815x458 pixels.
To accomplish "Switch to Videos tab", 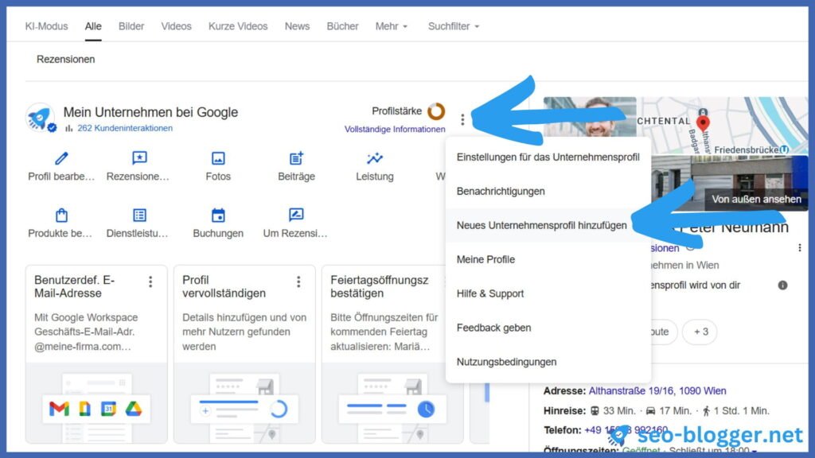I will 176,26.
